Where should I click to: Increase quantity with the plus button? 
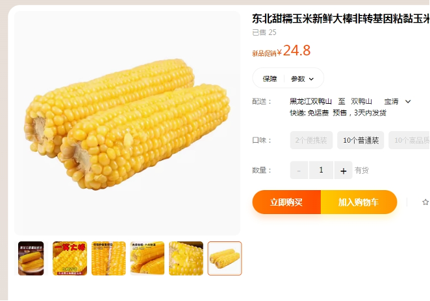point(343,171)
